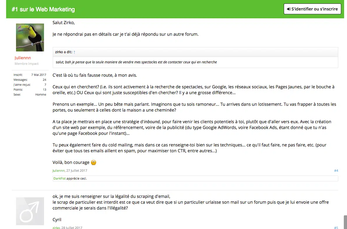This screenshot has height=229, width=347.
Task: Click the smiley emoji after "bon courage"
Action: [x=94, y=162]
